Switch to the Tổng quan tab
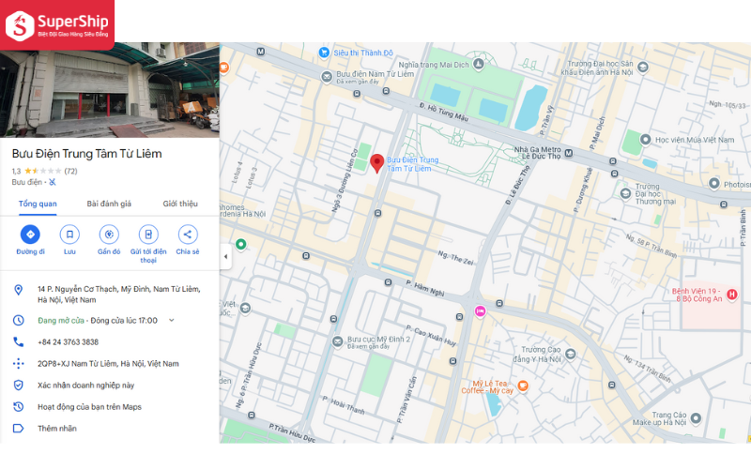This screenshot has height=469, width=751. pyautogui.click(x=38, y=204)
